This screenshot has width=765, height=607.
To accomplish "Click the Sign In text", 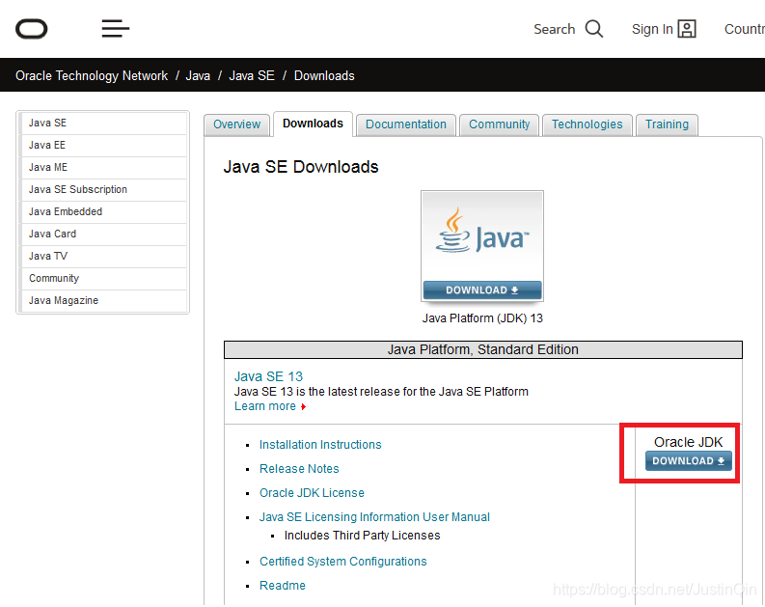I will point(652,29).
